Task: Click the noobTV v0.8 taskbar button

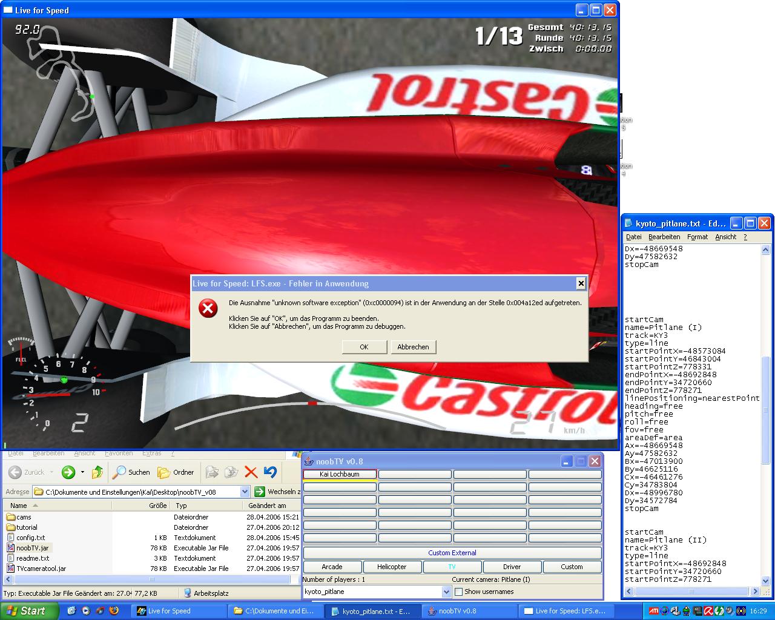Action: 469,611
